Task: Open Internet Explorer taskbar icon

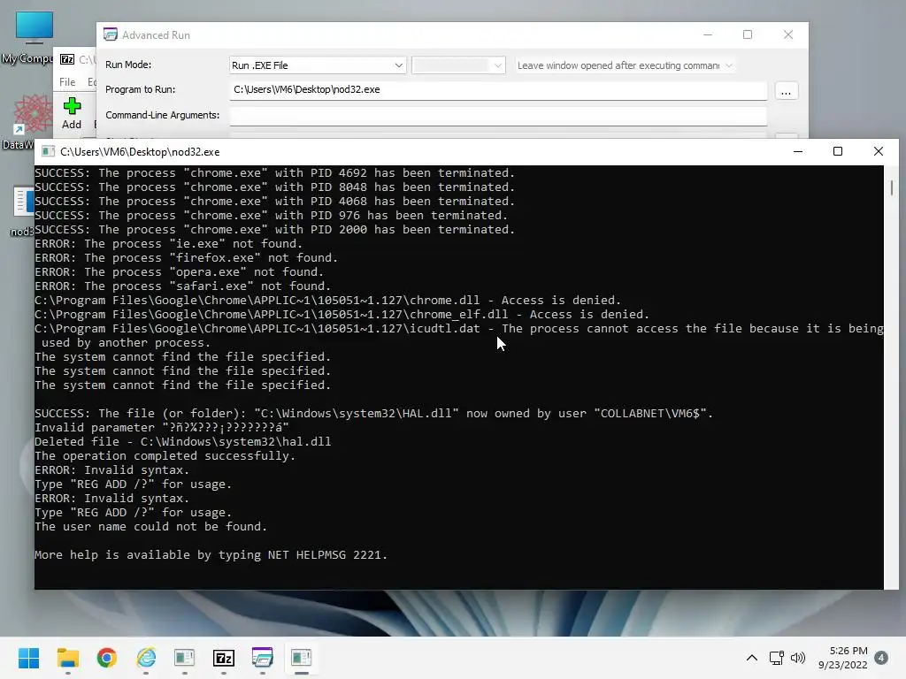Action: (146, 658)
